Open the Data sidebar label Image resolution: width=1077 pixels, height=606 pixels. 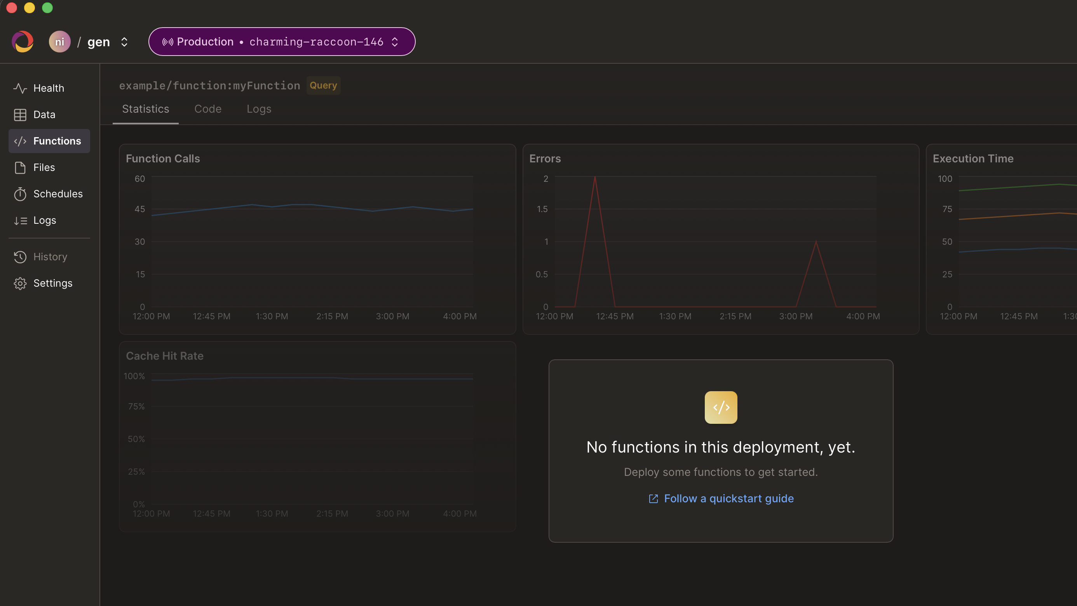[44, 115]
